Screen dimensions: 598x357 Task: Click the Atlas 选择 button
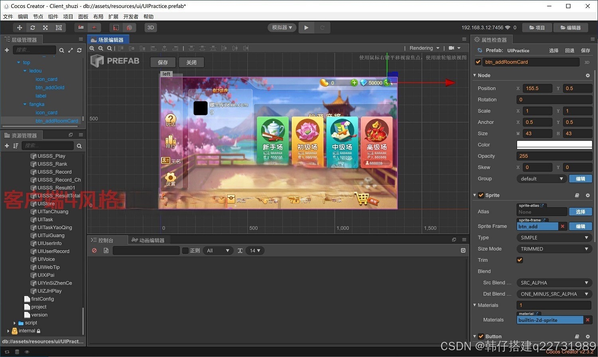pos(580,212)
